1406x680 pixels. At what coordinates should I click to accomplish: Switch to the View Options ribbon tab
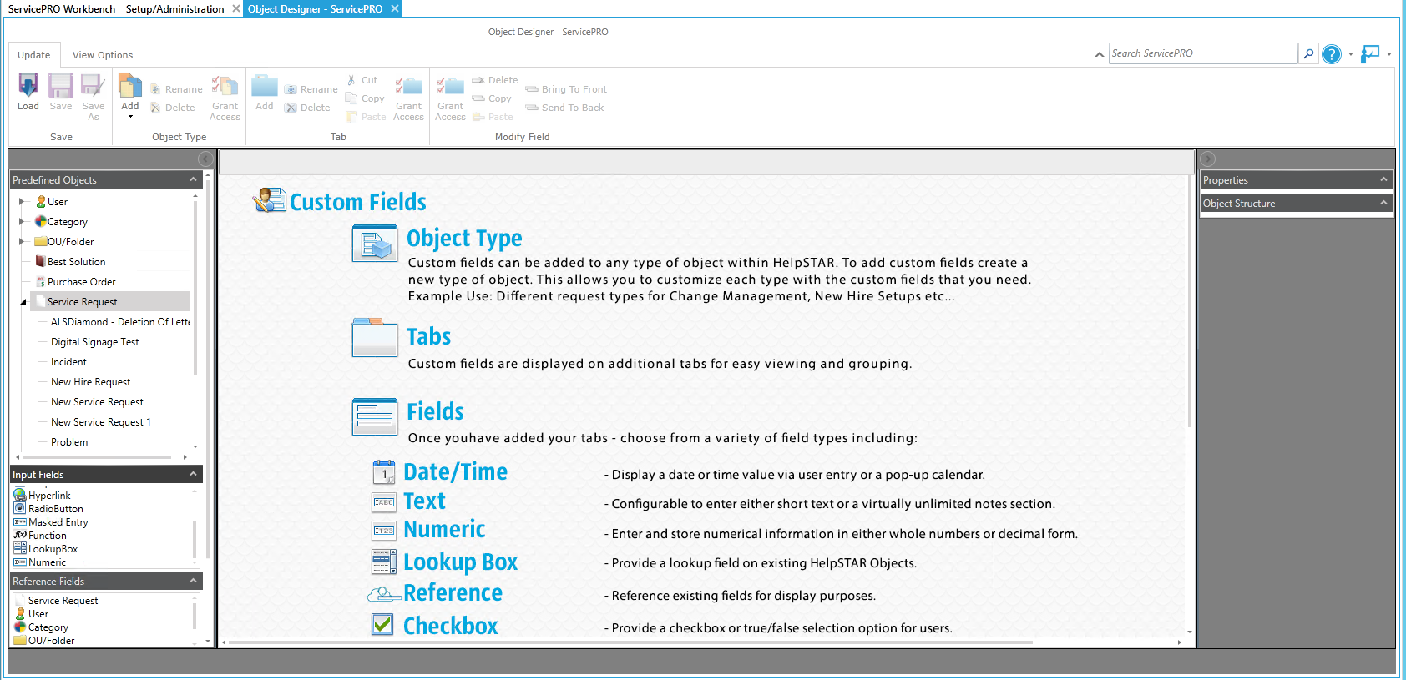[103, 55]
